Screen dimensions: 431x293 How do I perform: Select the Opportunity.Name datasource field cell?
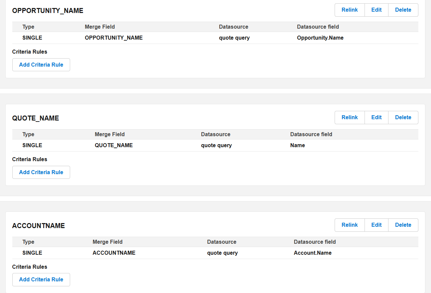[x=320, y=38]
